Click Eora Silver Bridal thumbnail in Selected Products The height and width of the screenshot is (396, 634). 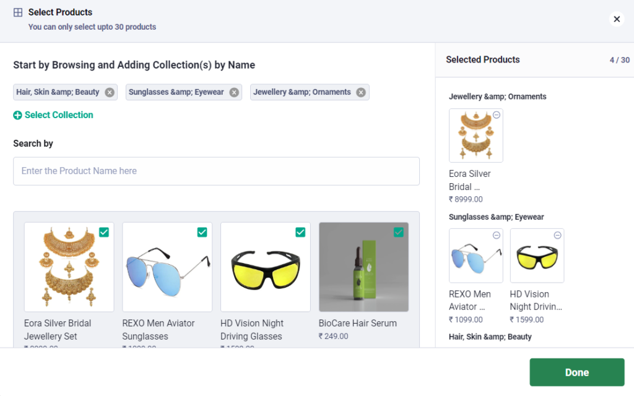475,136
